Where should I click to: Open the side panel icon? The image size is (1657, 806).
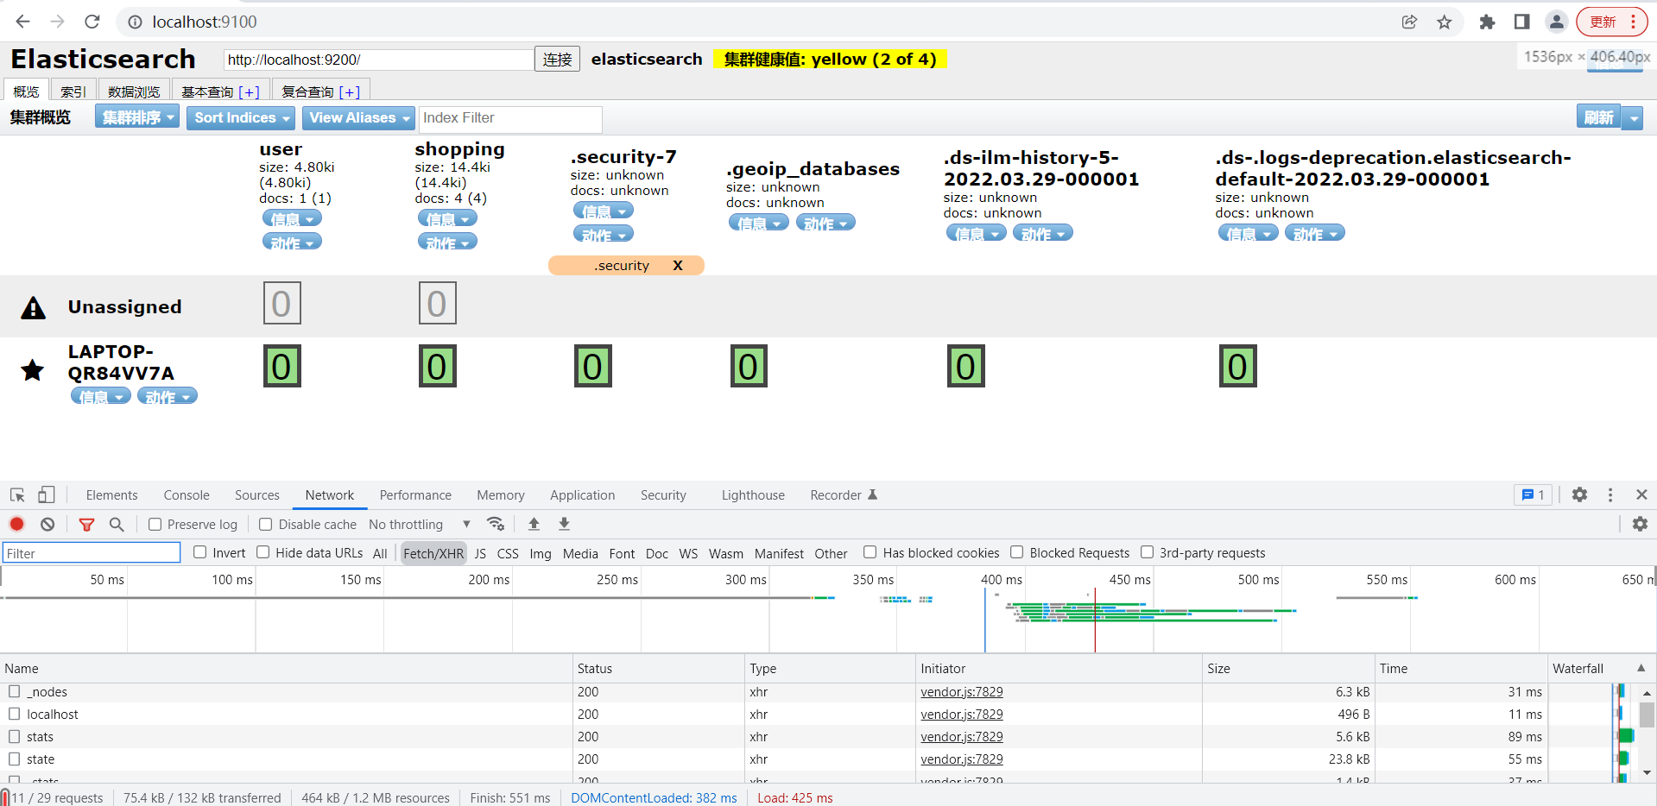click(1522, 22)
